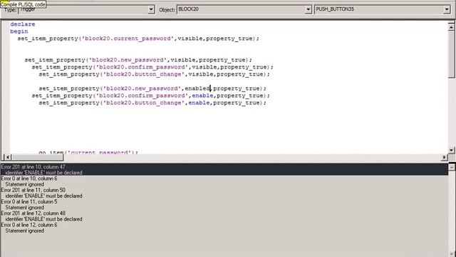The width and height of the screenshot is (456, 257).
Task: Click the horizontal scroll right arrow
Action: [444, 157]
